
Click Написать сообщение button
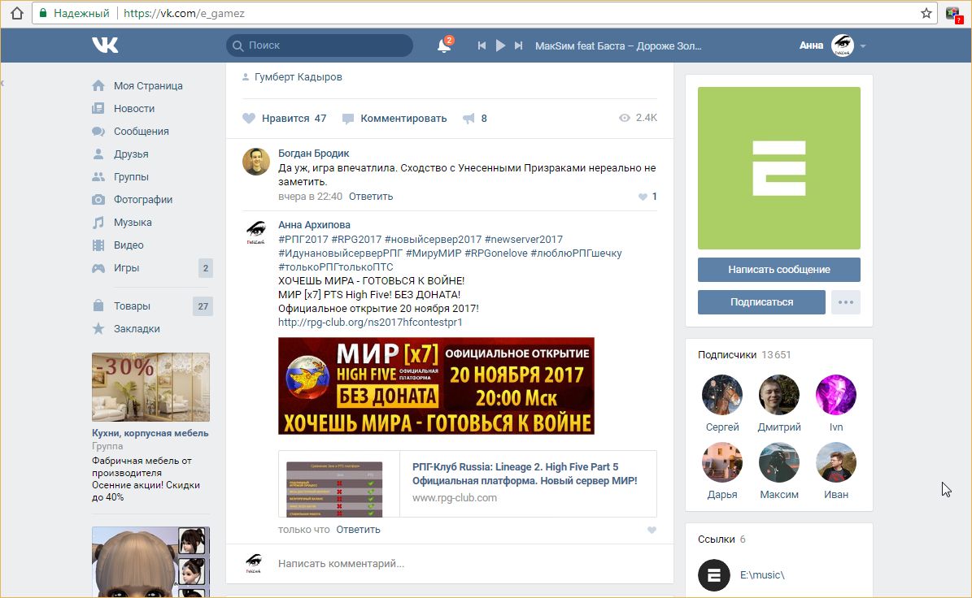pos(778,269)
